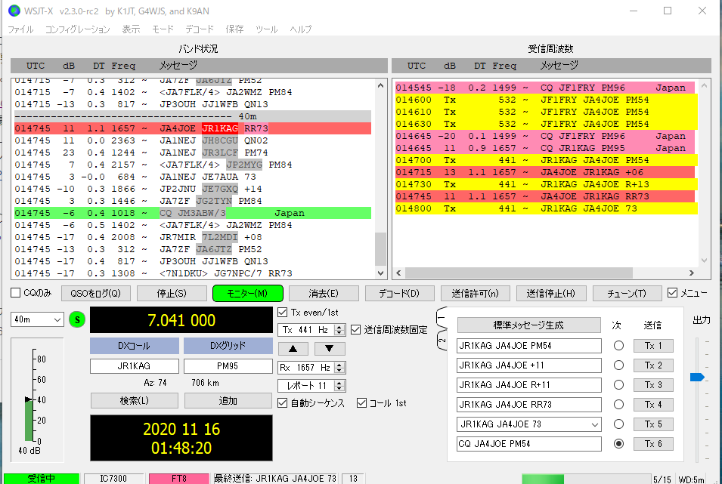This screenshot has width=722, height=484.
Task: Click the 停止(S) button
Action: (x=172, y=293)
